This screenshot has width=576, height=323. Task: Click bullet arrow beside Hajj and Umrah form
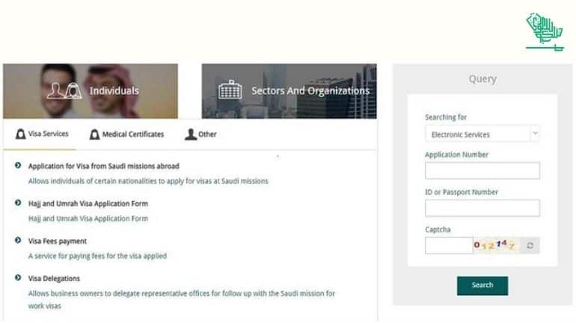(18, 203)
